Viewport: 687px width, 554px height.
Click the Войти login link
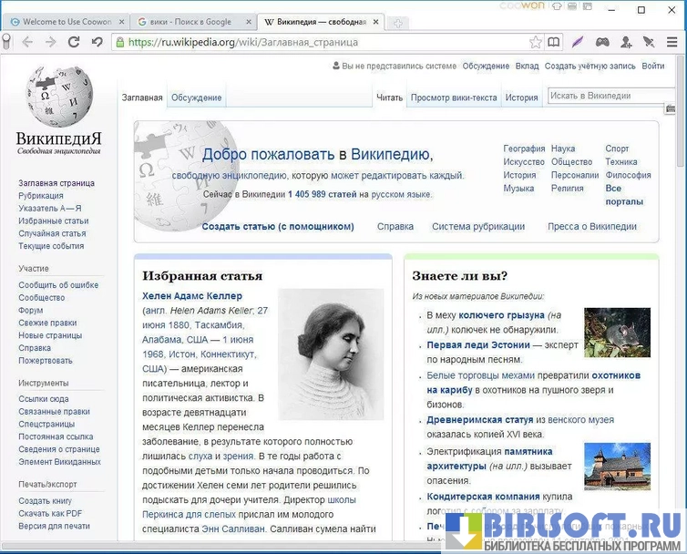coord(652,66)
